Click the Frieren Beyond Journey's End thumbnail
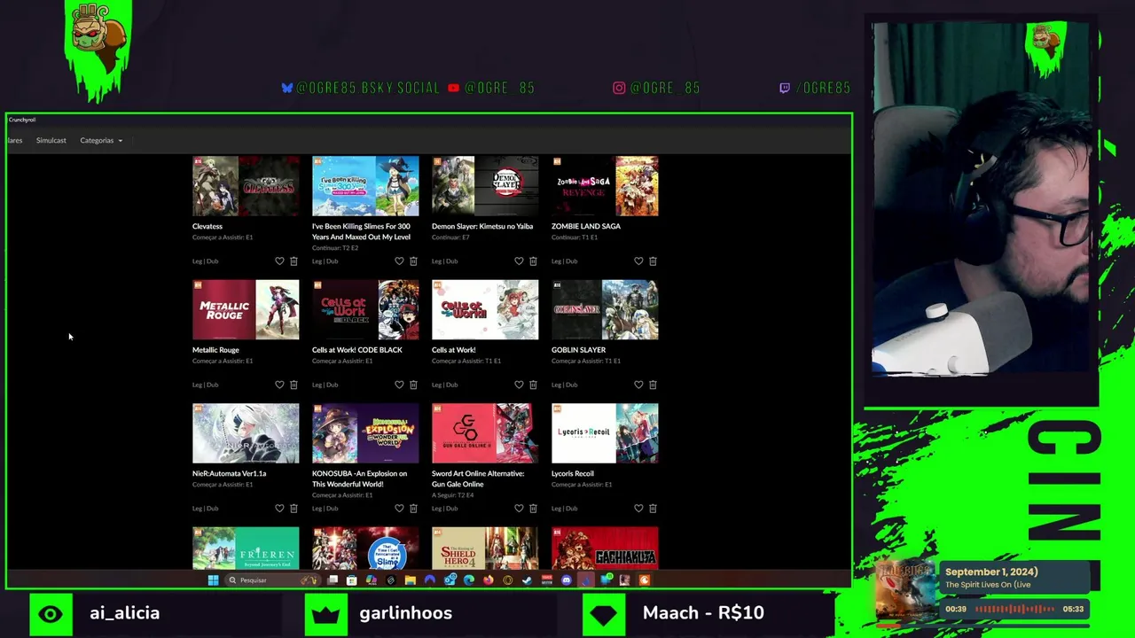 [246, 549]
